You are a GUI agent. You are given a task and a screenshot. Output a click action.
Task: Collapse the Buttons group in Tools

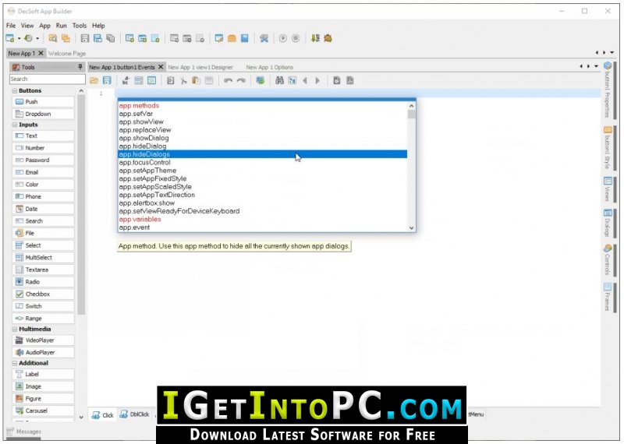tap(15, 91)
